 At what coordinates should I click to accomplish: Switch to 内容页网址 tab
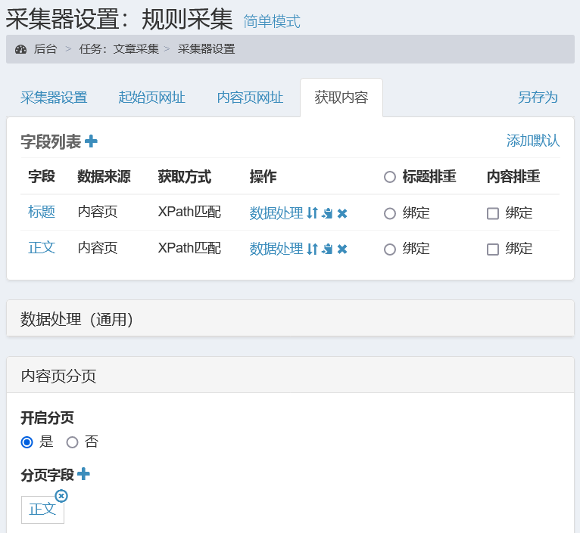(250, 98)
